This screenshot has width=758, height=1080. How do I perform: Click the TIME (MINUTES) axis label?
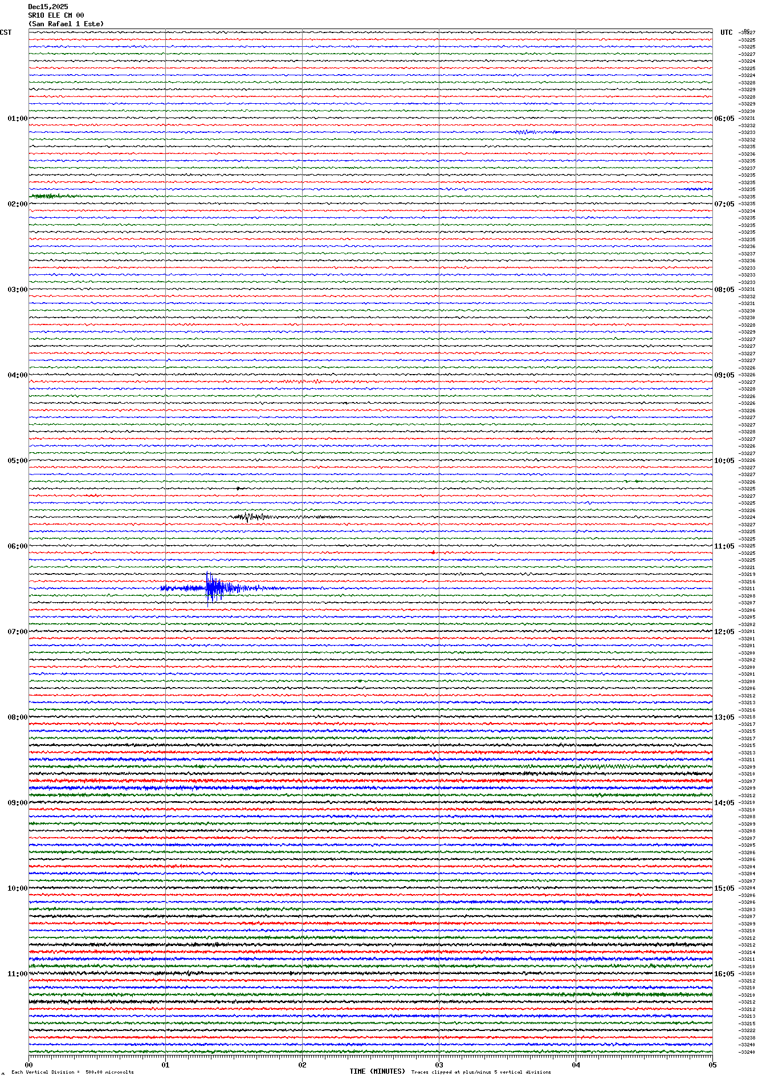click(x=377, y=1071)
